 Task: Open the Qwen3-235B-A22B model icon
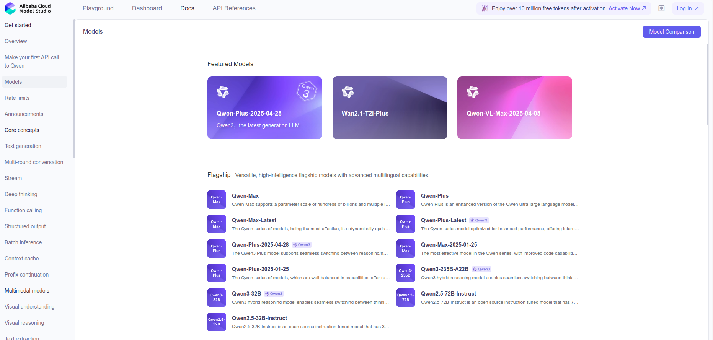pos(406,273)
